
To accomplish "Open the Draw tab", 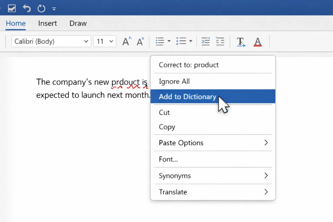I will [78, 24].
